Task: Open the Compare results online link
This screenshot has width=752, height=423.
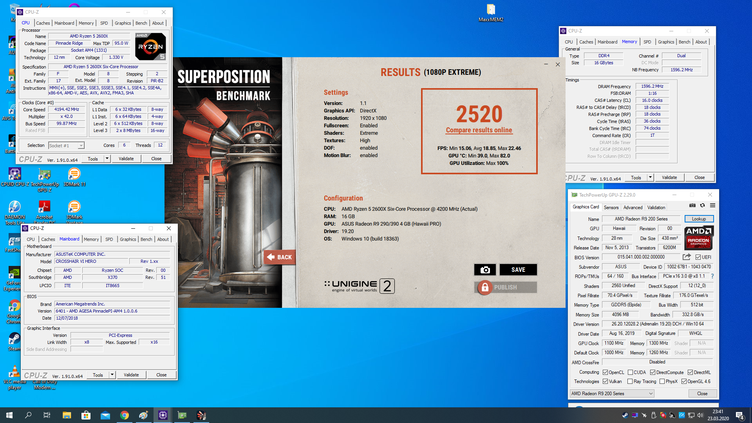Action: pos(479,130)
